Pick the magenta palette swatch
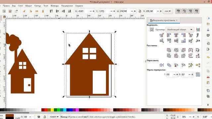The image size is (212, 119). (77, 110)
